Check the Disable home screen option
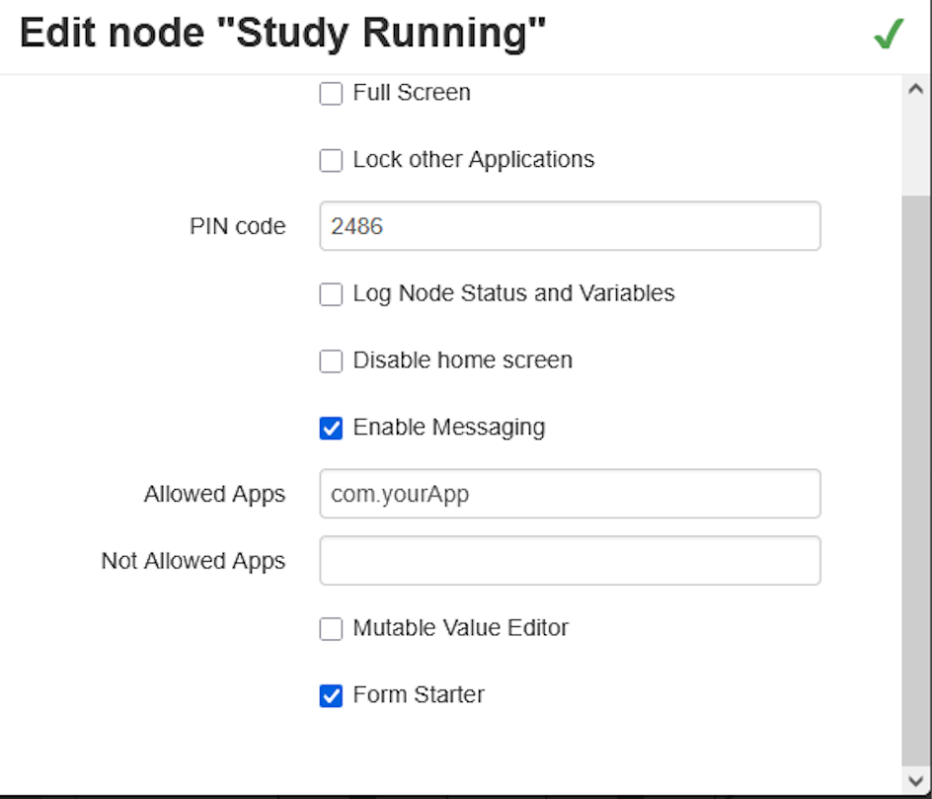Viewport: 932px width, 799px height. (331, 361)
